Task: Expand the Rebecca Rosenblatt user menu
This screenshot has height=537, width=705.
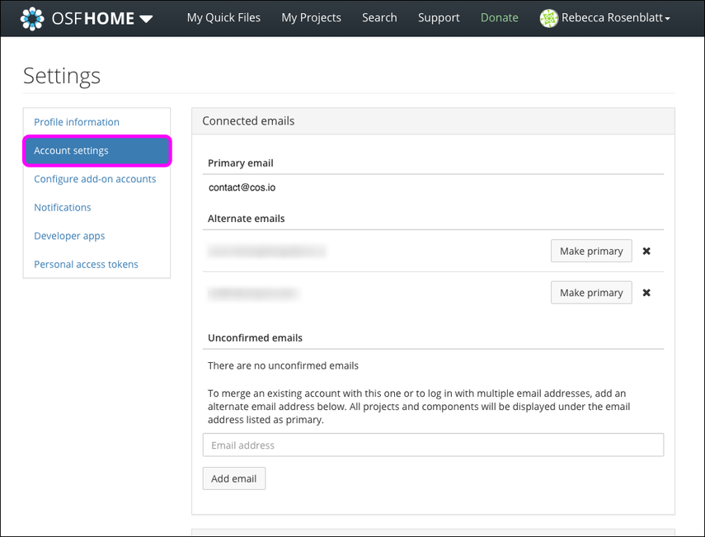Action: point(615,17)
